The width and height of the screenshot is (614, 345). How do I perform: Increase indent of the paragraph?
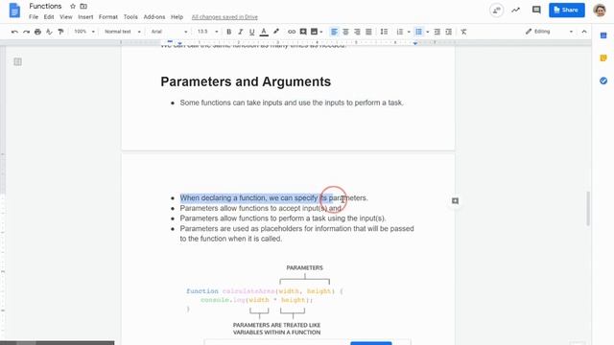click(449, 32)
